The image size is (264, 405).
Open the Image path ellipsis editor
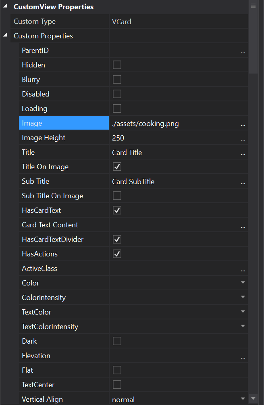(243, 124)
